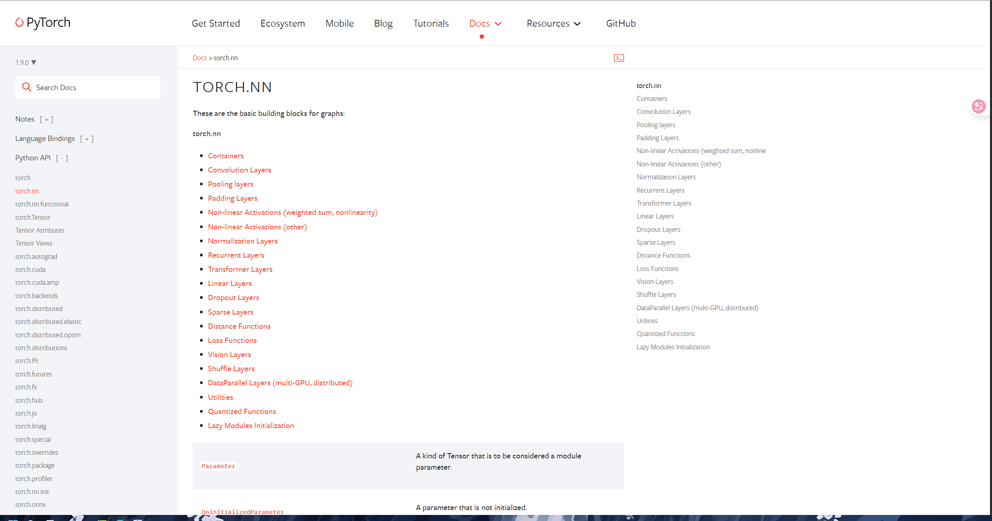
Task: Expand the Resources menu chevron
Action: [x=578, y=24]
